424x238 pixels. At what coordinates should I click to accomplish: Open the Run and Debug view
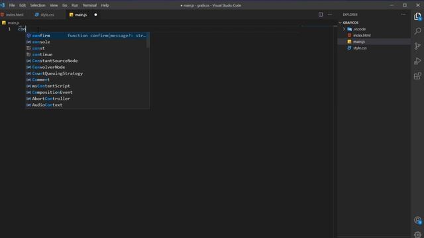(417, 61)
